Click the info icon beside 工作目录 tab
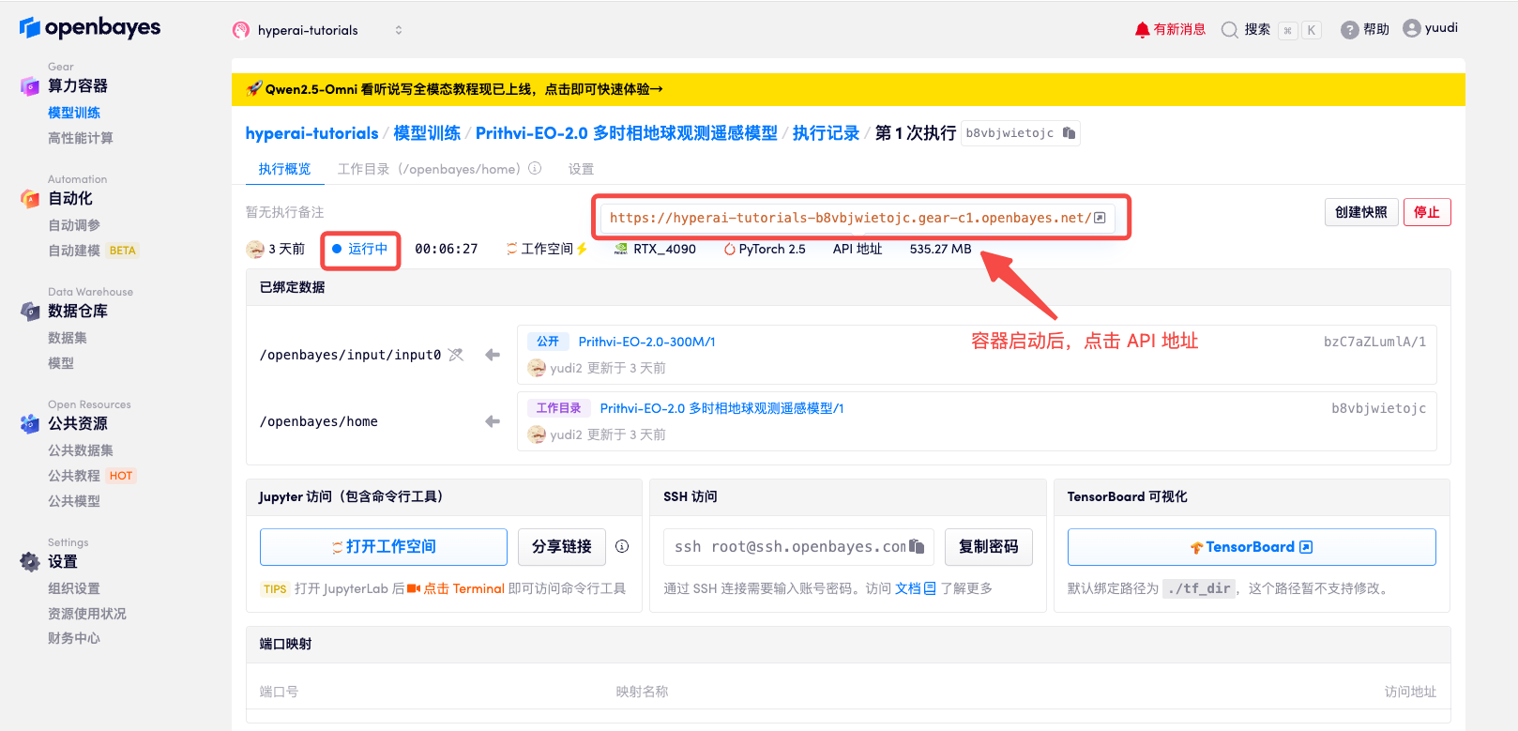This screenshot has width=1518, height=731. click(535, 169)
